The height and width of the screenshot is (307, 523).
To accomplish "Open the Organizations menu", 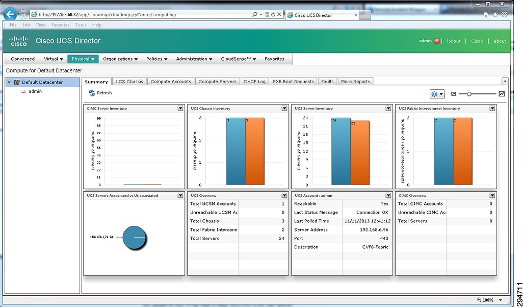I will click(120, 59).
